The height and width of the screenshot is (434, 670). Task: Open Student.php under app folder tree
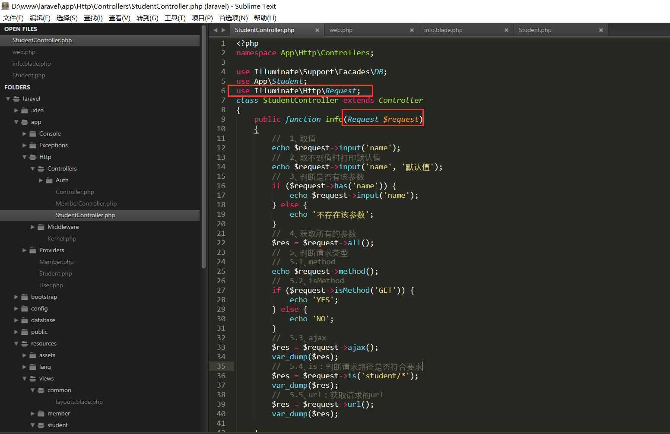(x=55, y=273)
